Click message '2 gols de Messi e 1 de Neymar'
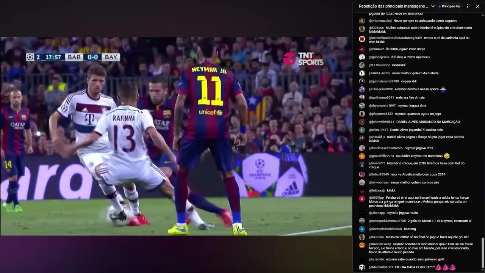Screen dimensions: 485x273 440,221
